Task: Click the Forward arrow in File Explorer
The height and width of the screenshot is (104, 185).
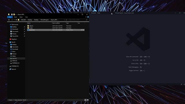Action: (x=12, y=20)
